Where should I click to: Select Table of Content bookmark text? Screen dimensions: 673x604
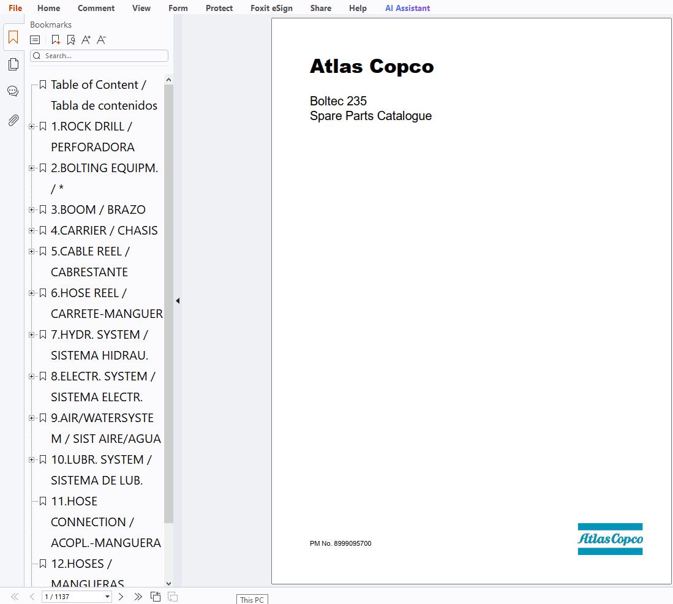[x=104, y=95]
